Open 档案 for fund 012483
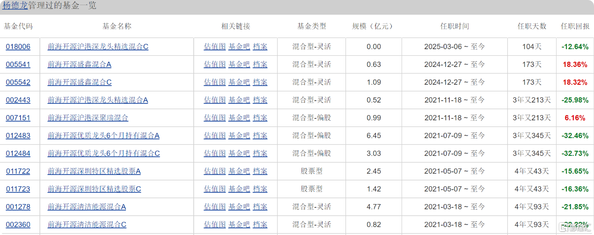 (x=260, y=136)
